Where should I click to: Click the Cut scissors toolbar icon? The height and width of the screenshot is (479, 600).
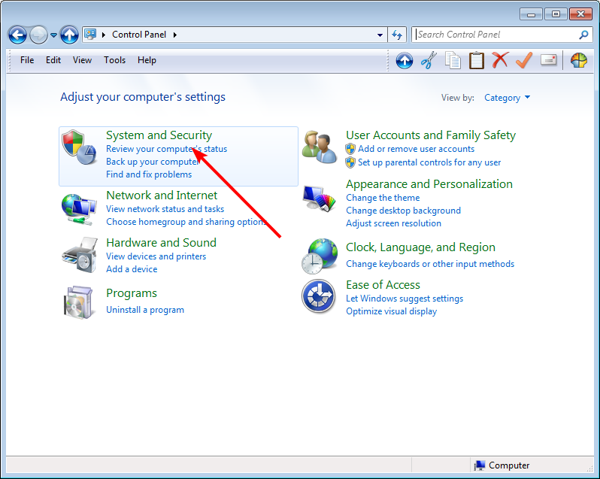pos(429,60)
